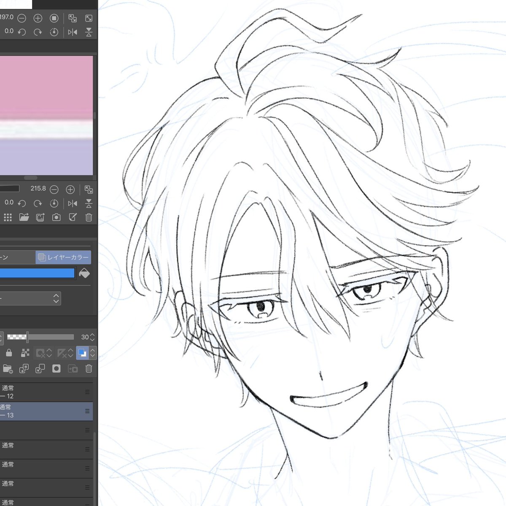This screenshot has width=506, height=506.
Task: Open the dropdown below the layer color swatch
Action: click(x=30, y=298)
